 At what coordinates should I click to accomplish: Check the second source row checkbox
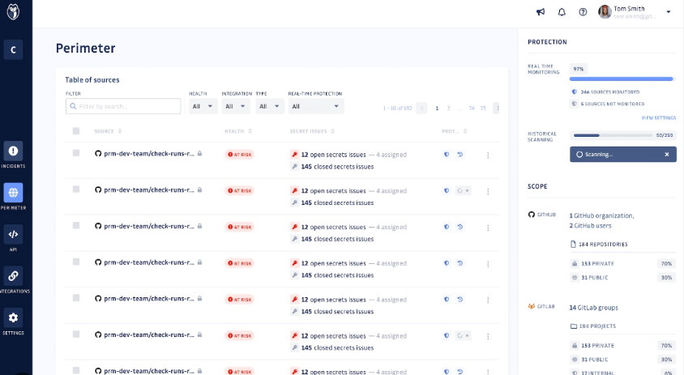pos(76,190)
